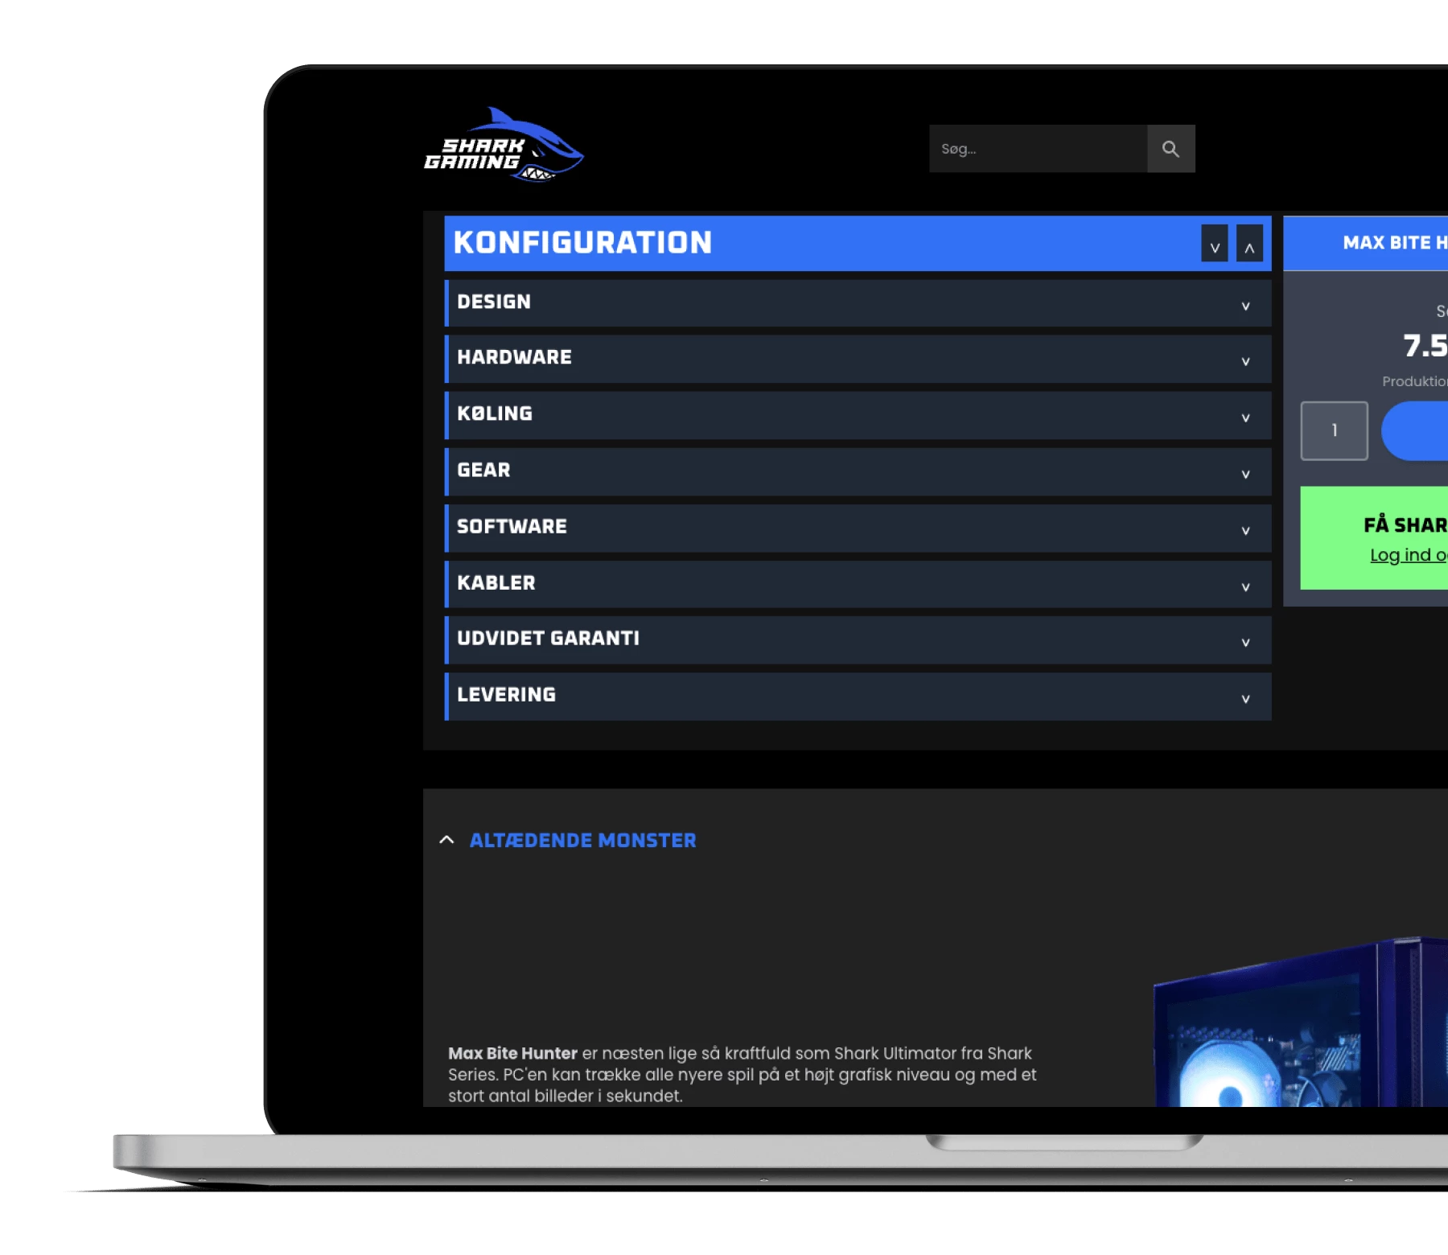Expand the UDVIDET GARANTI section
Screen dimensions: 1448x1255
click(858, 640)
